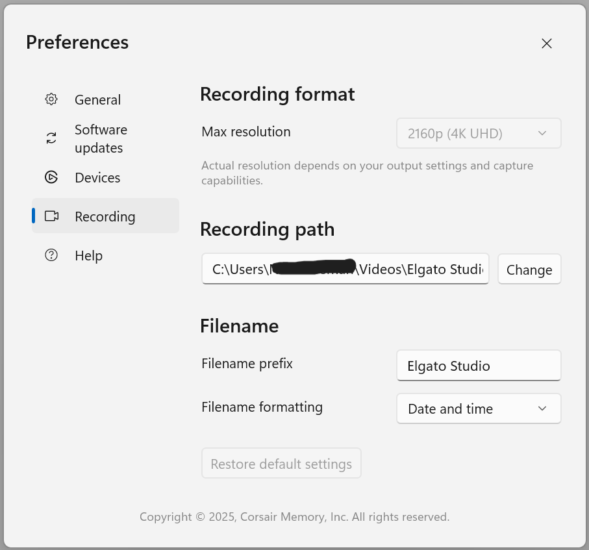This screenshot has width=589, height=550.
Task: Click the General settings gear icon
Action: coord(51,99)
